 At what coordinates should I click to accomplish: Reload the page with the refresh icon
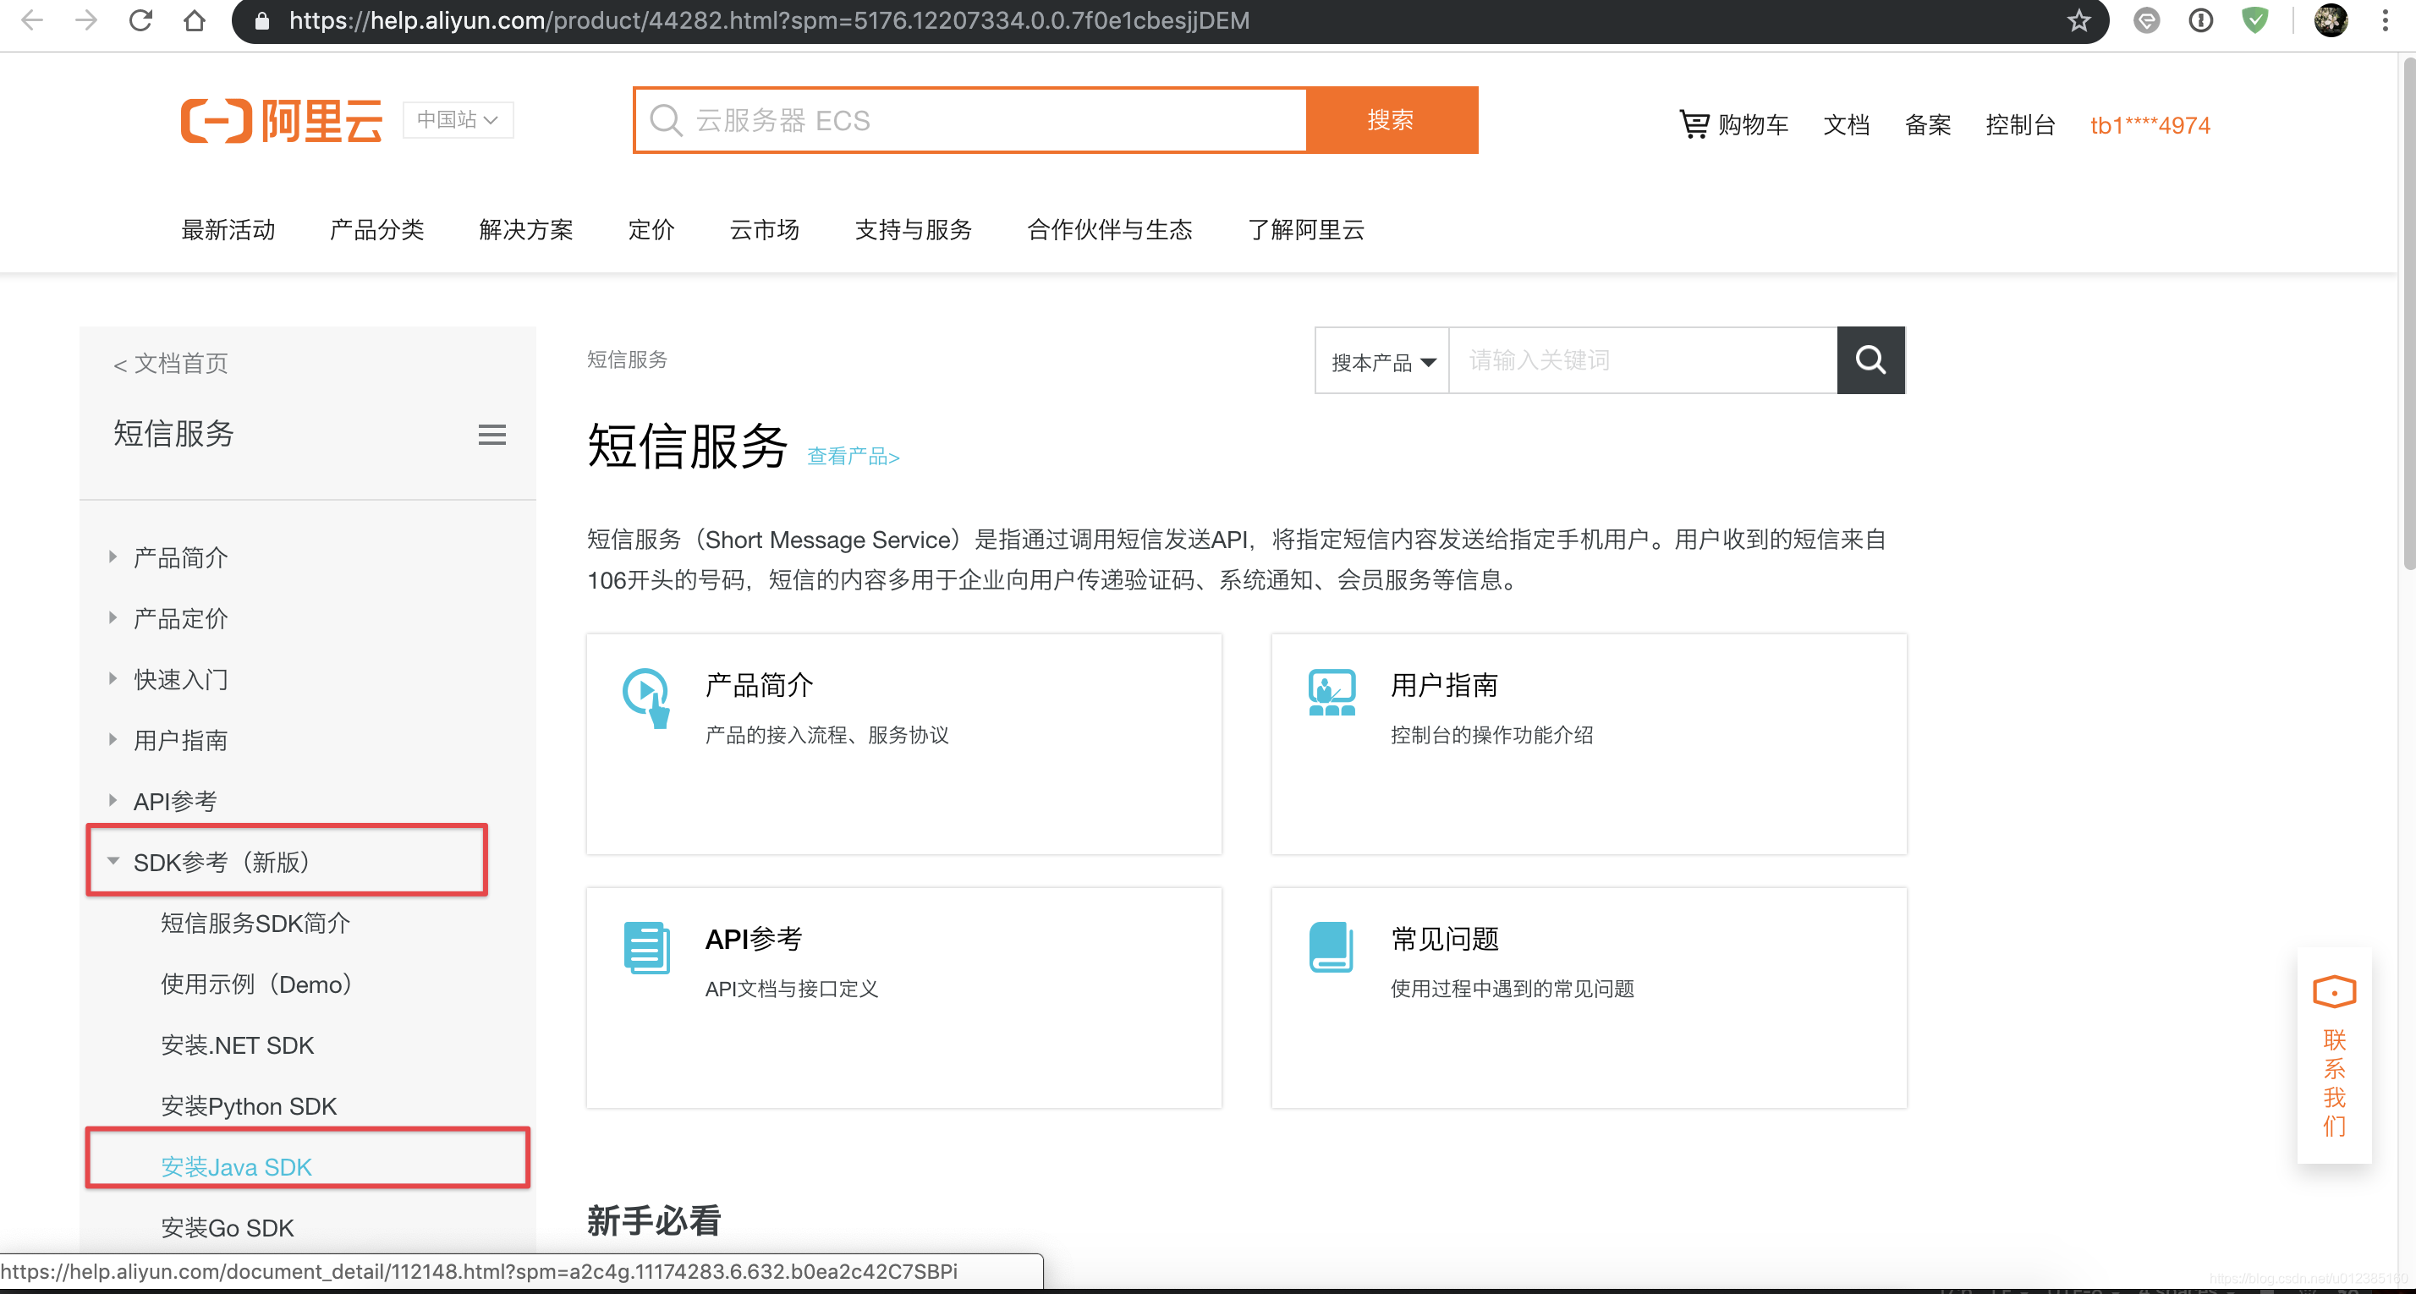coord(140,19)
